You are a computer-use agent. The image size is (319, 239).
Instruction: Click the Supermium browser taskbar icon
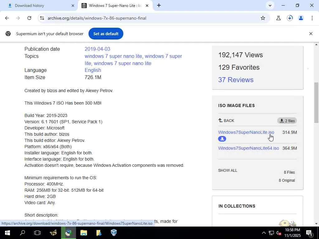(x=68, y=233)
